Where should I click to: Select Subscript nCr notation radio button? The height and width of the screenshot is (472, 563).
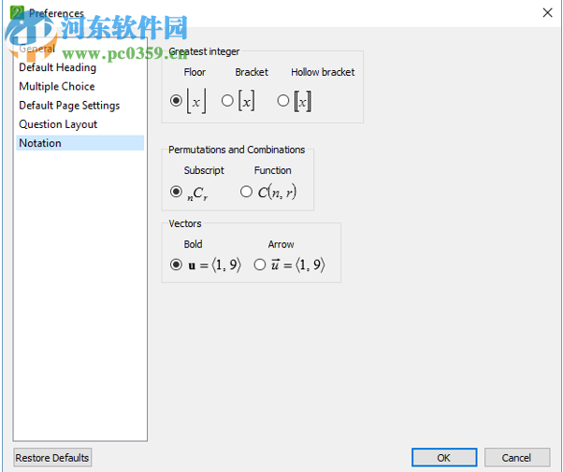tap(176, 192)
